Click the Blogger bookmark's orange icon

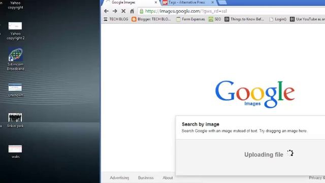tap(134, 19)
